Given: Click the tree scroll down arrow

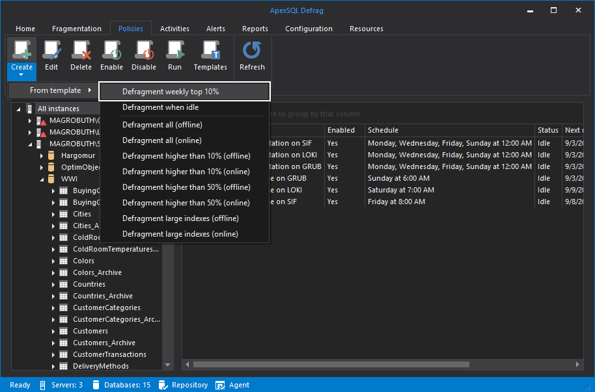Looking at the screenshot, I should pyautogui.click(x=167, y=365).
